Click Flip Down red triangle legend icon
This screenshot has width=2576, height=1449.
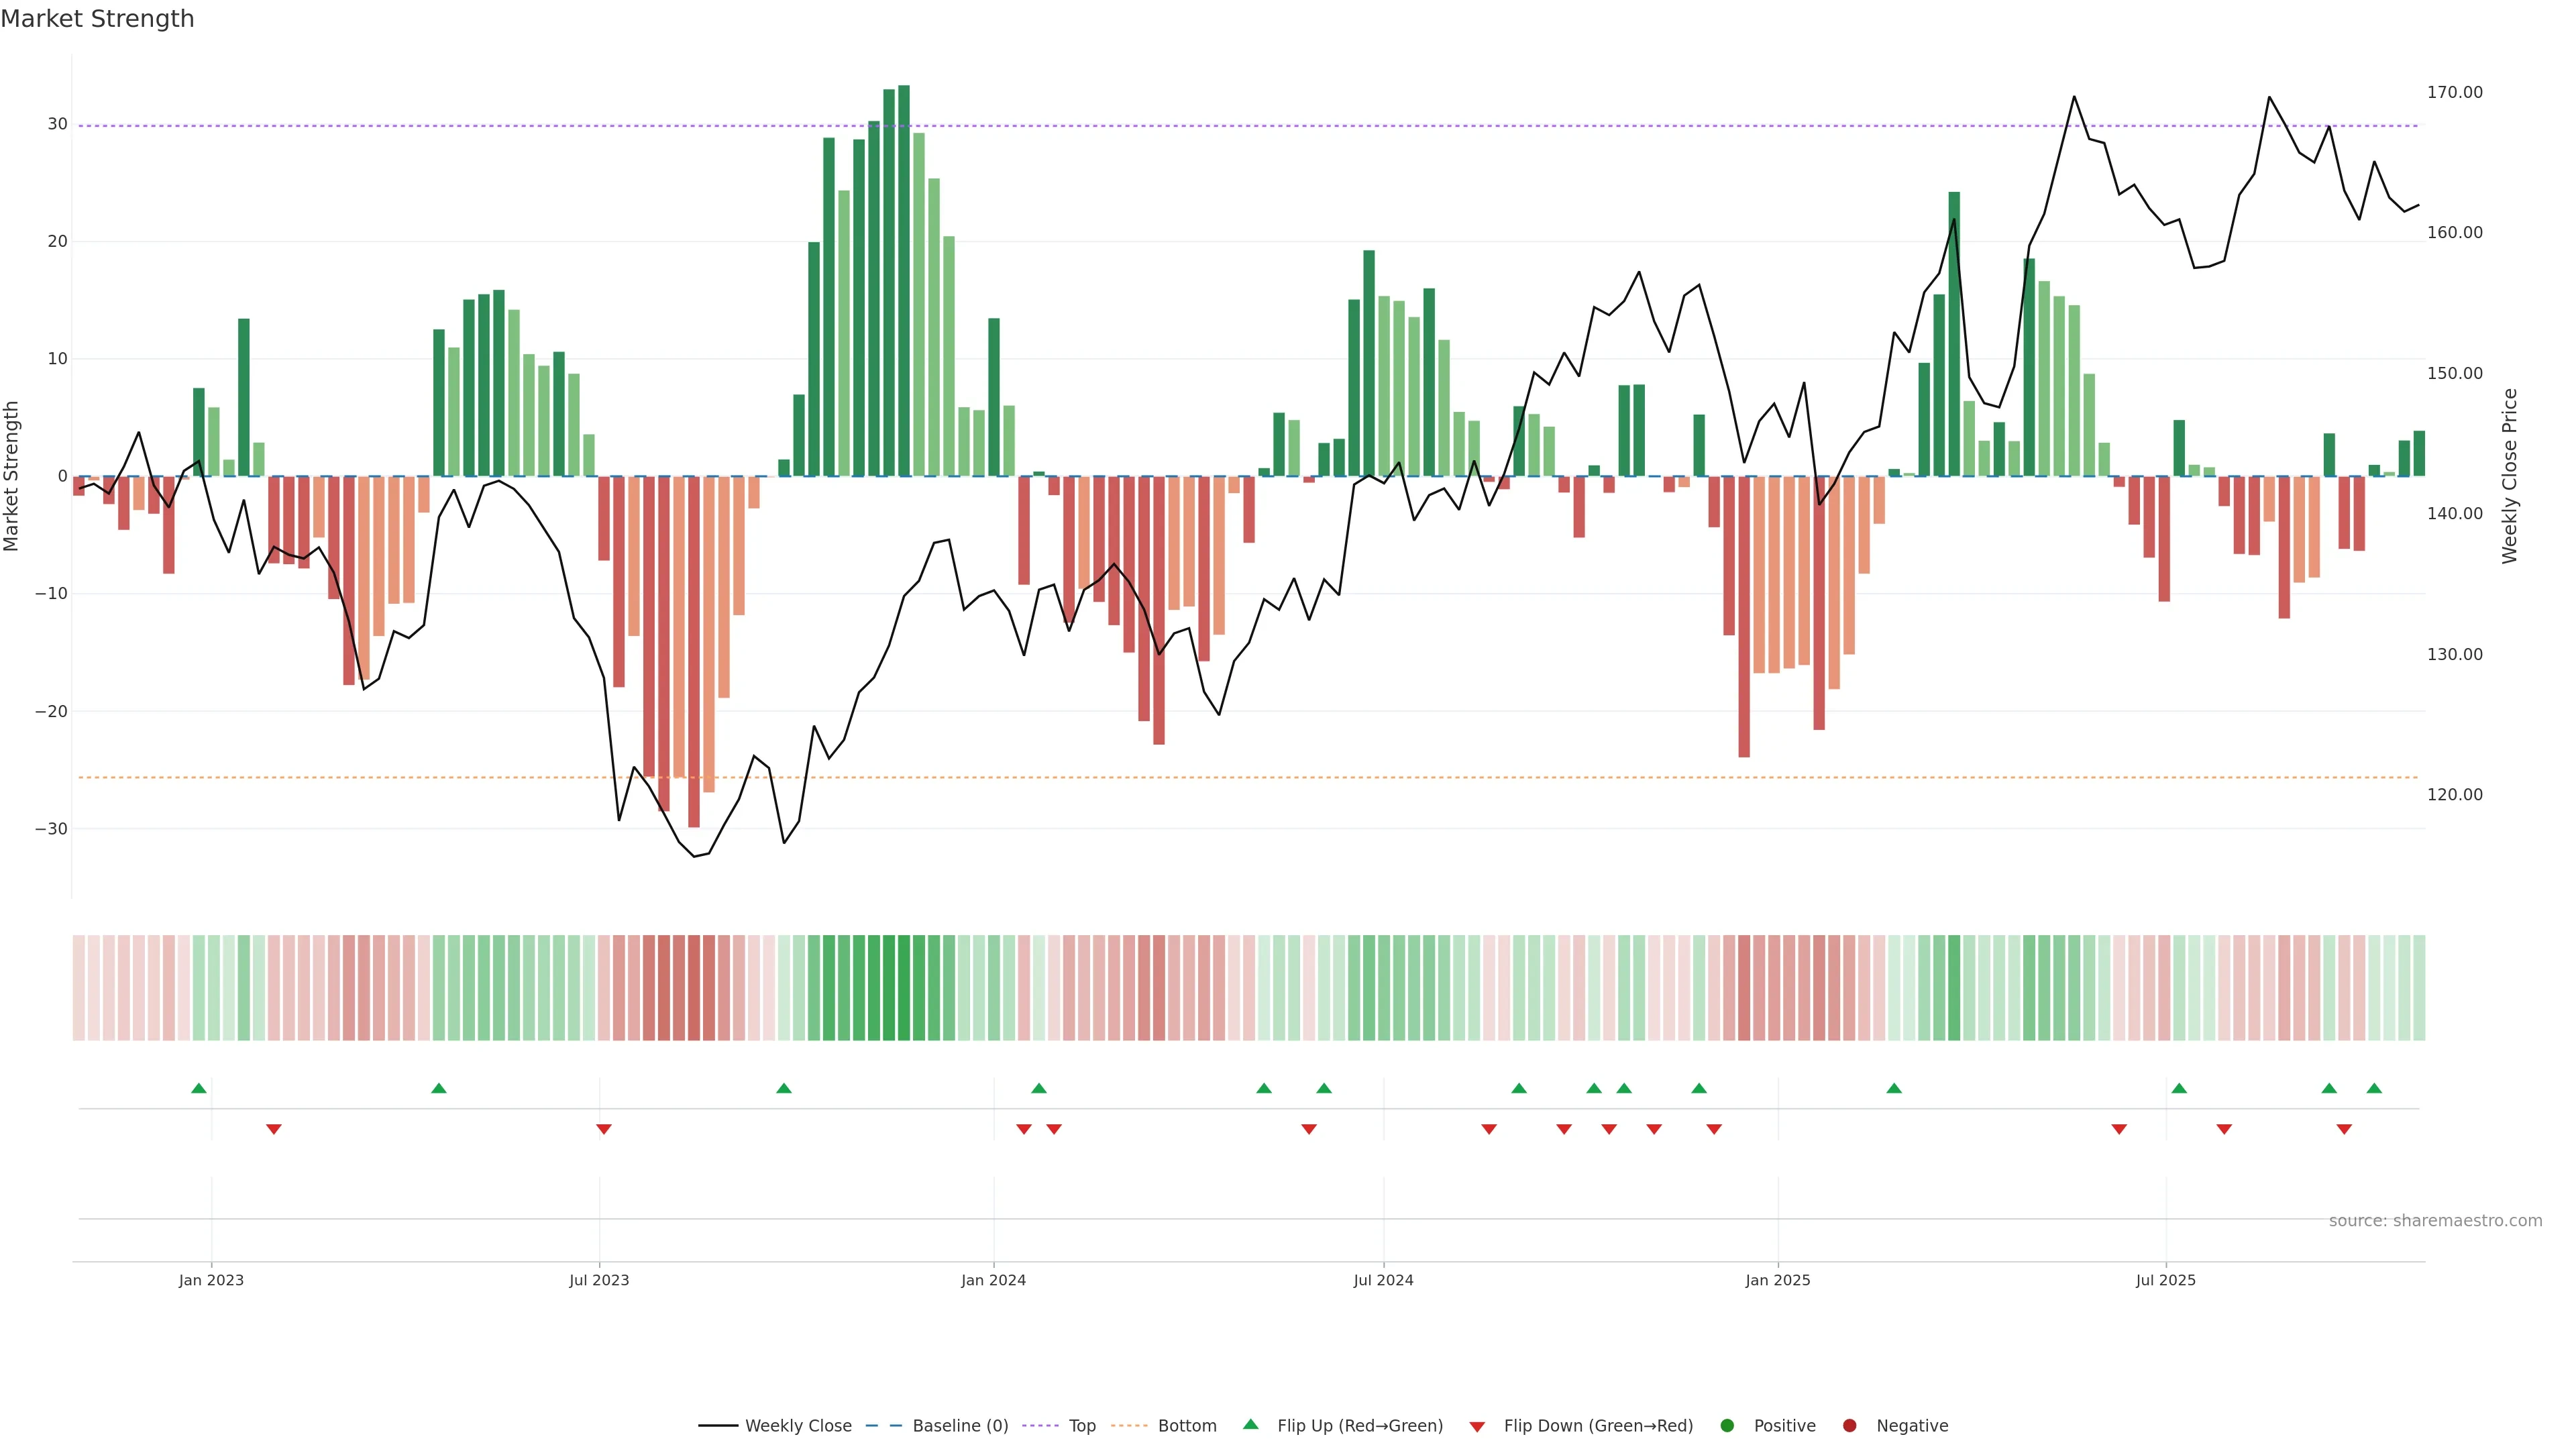pos(1477,1427)
